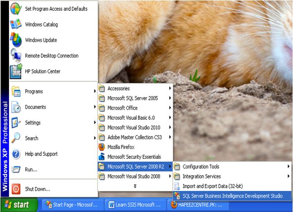Viewport: 293px width, 212px height.
Task: Click the Help and Support question icon
Action: click(x=16, y=154)
